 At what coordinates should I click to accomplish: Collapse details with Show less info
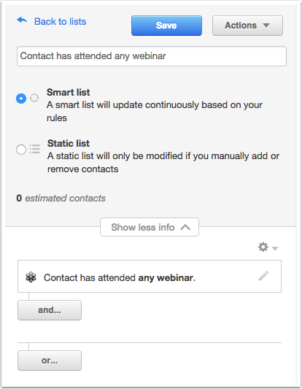pyautogui.click(x=150, y=227)
